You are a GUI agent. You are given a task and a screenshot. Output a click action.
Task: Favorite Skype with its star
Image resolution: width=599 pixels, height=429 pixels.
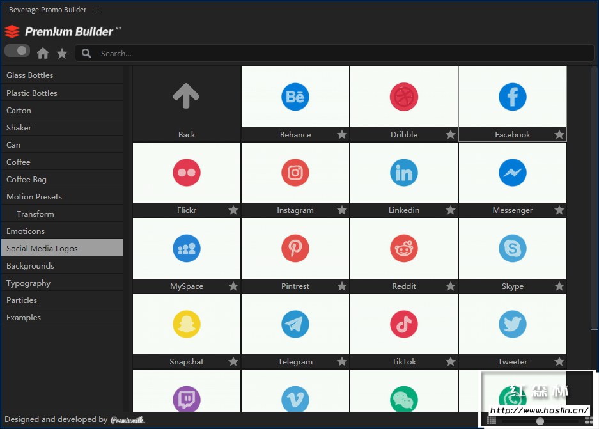click(x=559, y=286)
